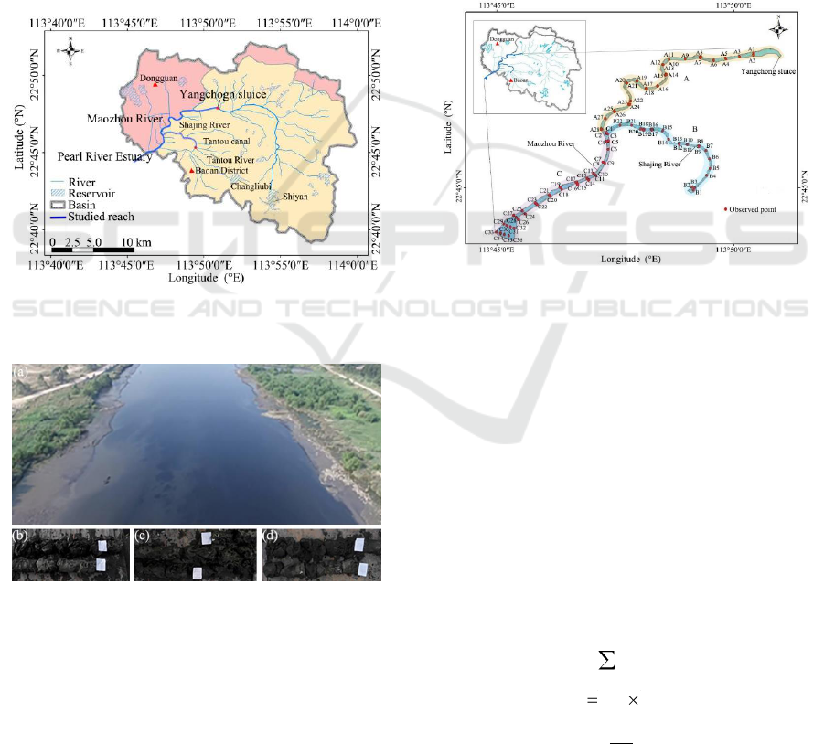This screenshot has height=744, width=824.
Task: Click the Basin outline legend symbol
Action: [64, 205]
